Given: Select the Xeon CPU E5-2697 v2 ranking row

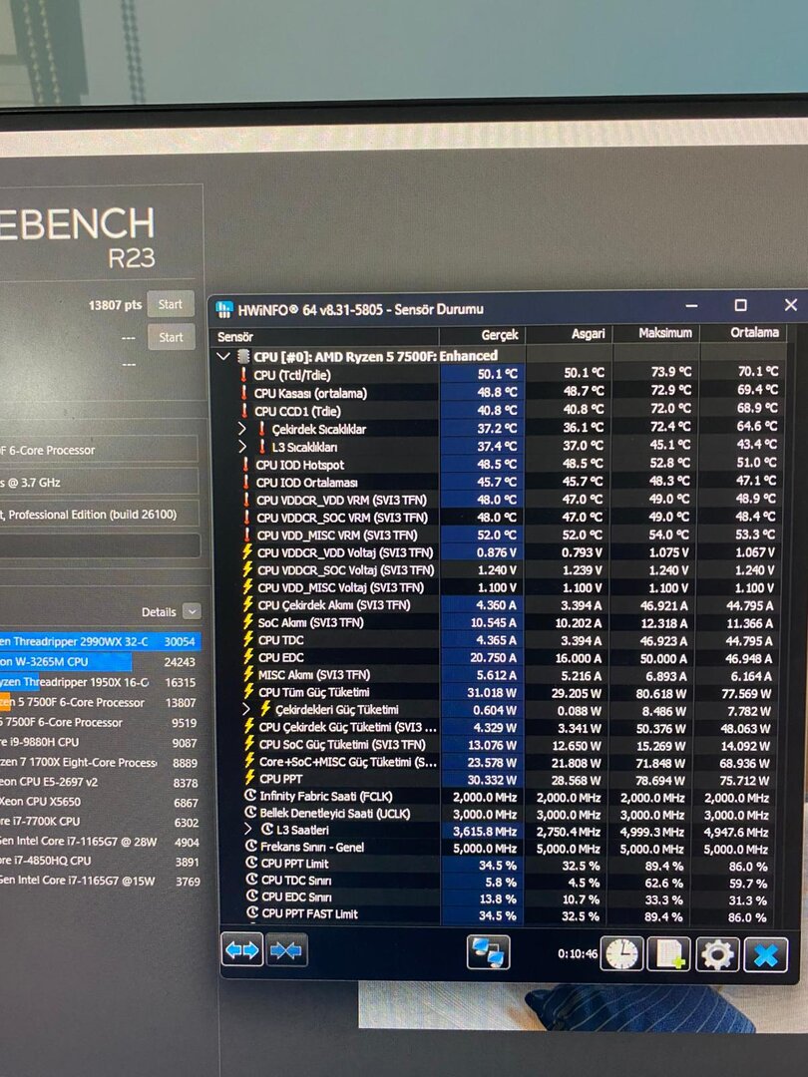Looking at the screenshot, I should 101,783.
